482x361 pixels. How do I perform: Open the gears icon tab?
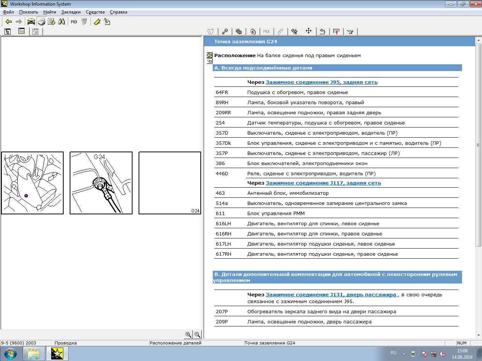click(239, 32)
